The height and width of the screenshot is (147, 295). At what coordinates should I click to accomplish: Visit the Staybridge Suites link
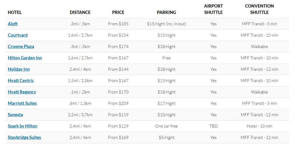pos(24,138)
